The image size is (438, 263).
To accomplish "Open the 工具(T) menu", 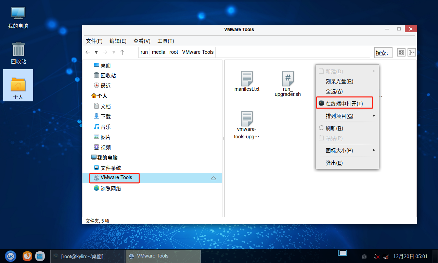I will point(166,41).
